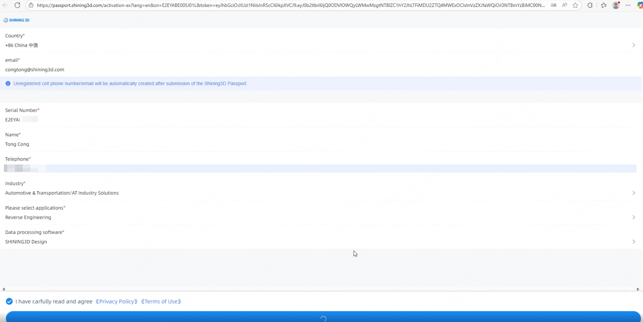Open the Terms of Use link
The image size is (643, 322).
pos(161,302)
